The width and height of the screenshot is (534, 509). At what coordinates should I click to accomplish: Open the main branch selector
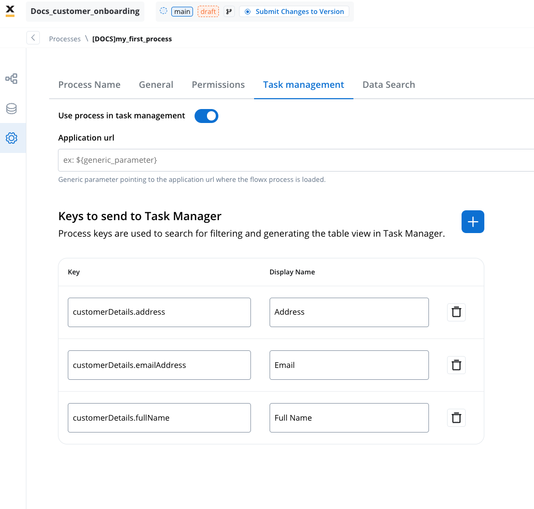tap(182, 11)
